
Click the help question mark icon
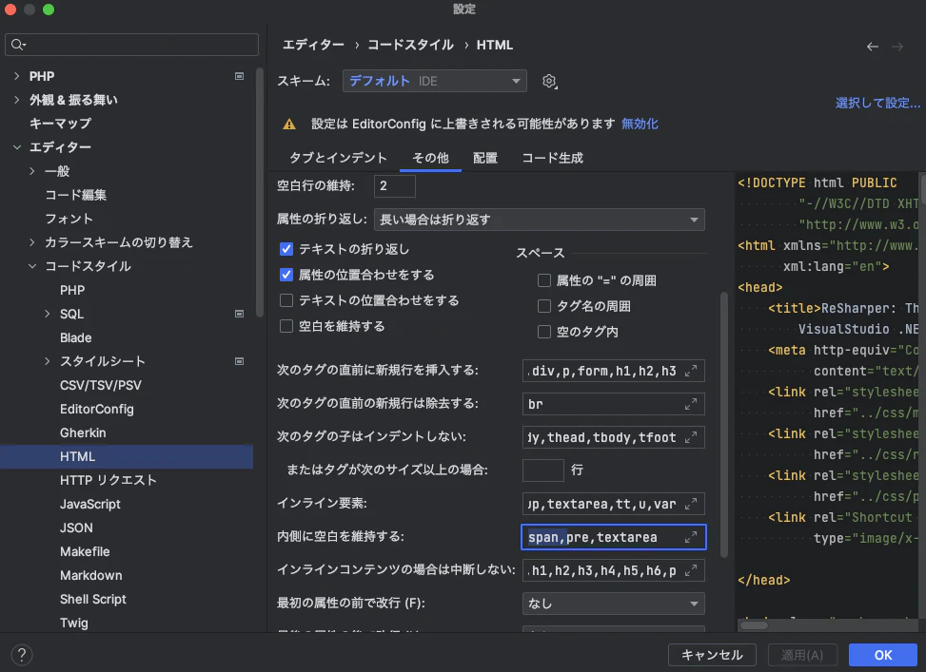coord(21,654)
